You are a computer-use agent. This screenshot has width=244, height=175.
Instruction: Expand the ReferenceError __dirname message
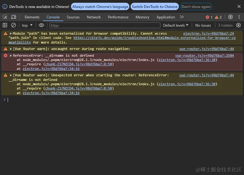pos(11,55)
